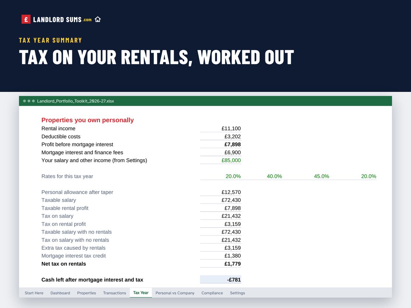Open the Properties sheet tab
This screenshot has width=411, height=308.
[x=87, y=293]
